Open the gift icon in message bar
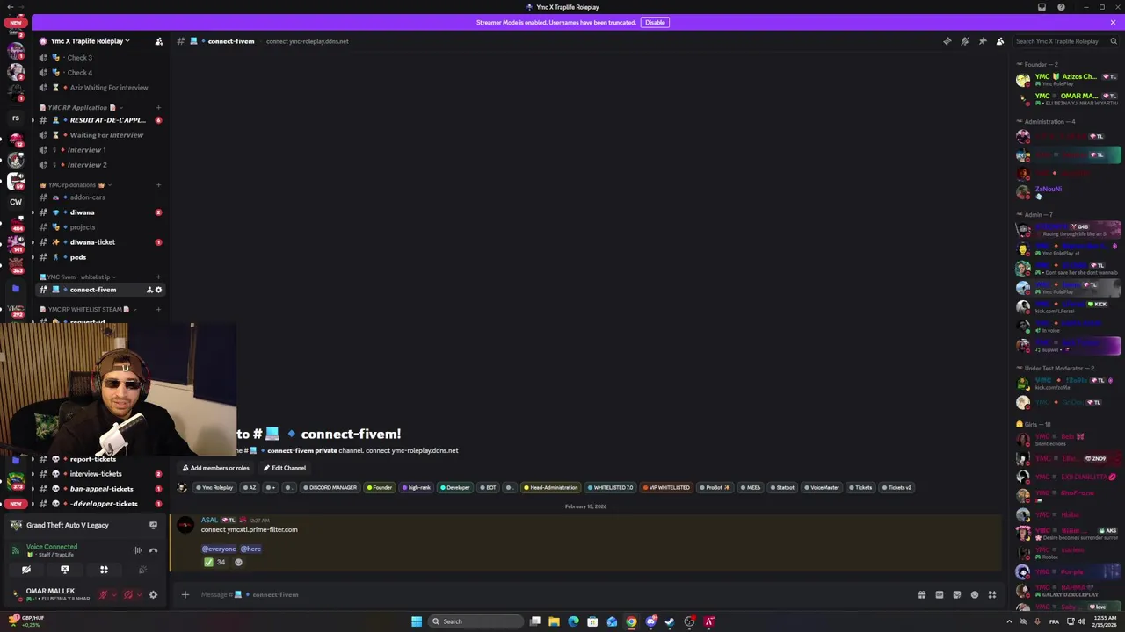The image size is (1125, 632). coord(921,594)
